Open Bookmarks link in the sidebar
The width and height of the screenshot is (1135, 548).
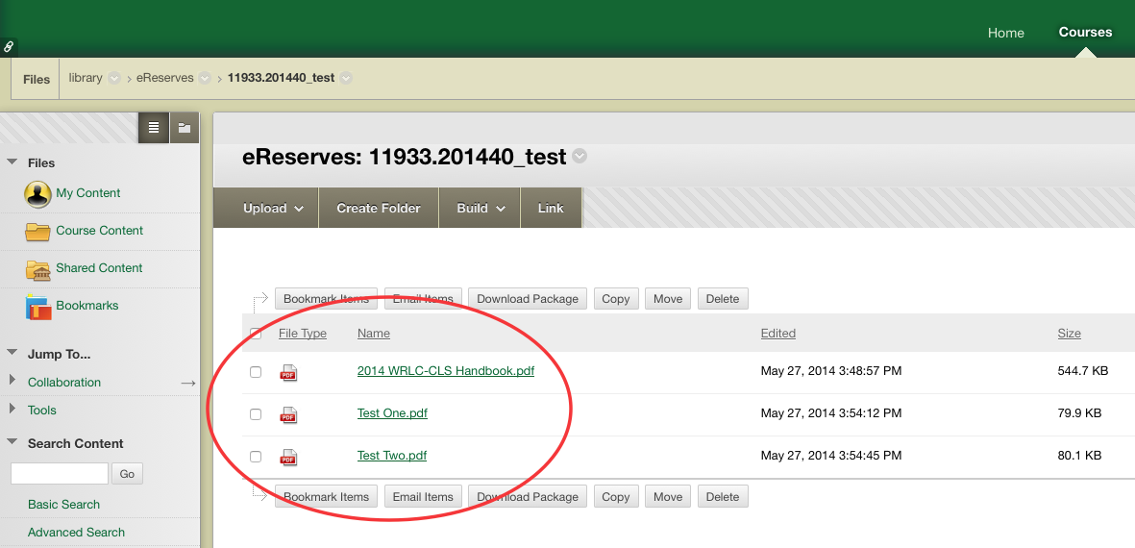tap(86, 306)
